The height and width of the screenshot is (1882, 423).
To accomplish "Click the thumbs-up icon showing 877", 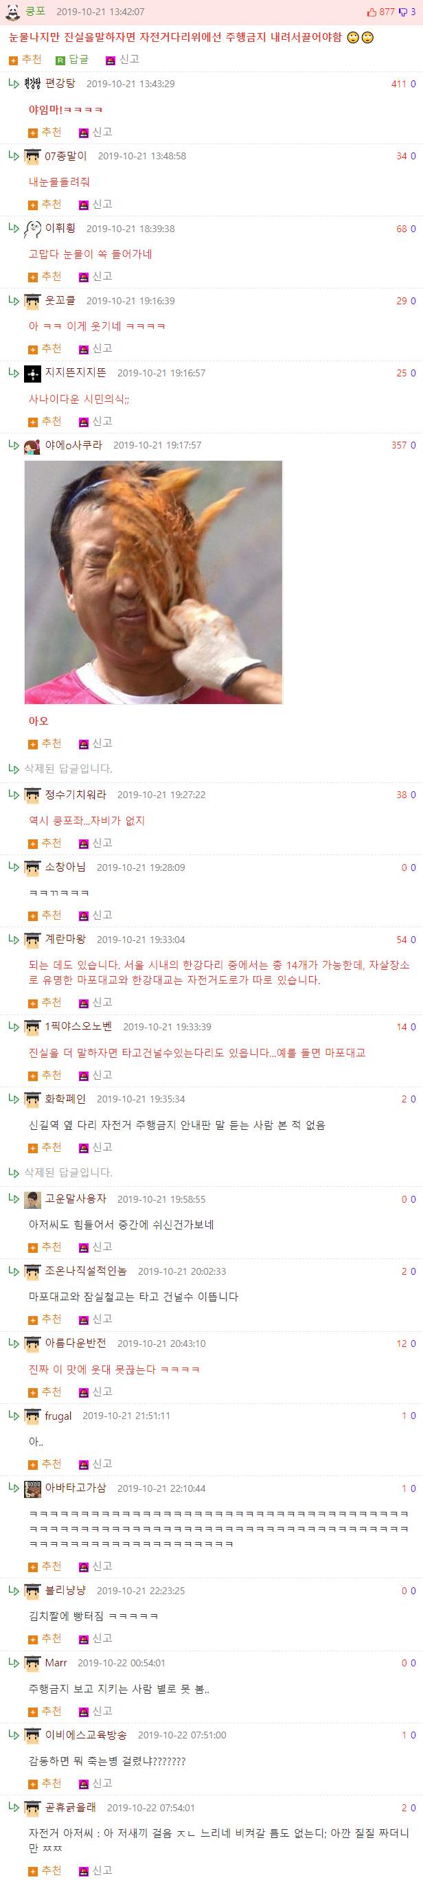I will point(372,12).
